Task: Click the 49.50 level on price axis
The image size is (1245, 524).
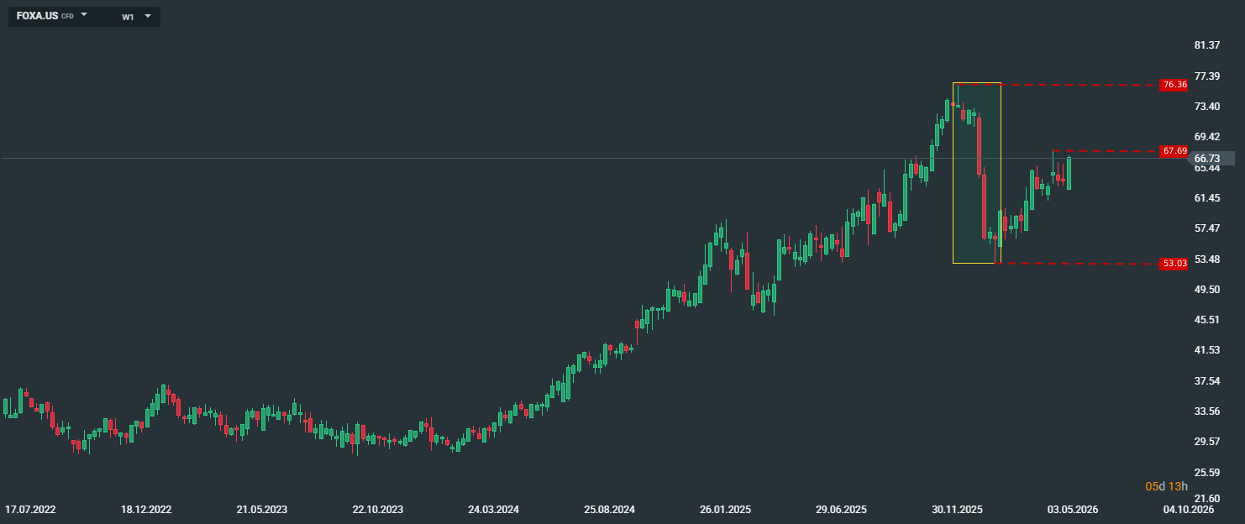Action: (x=1207, y=290)
